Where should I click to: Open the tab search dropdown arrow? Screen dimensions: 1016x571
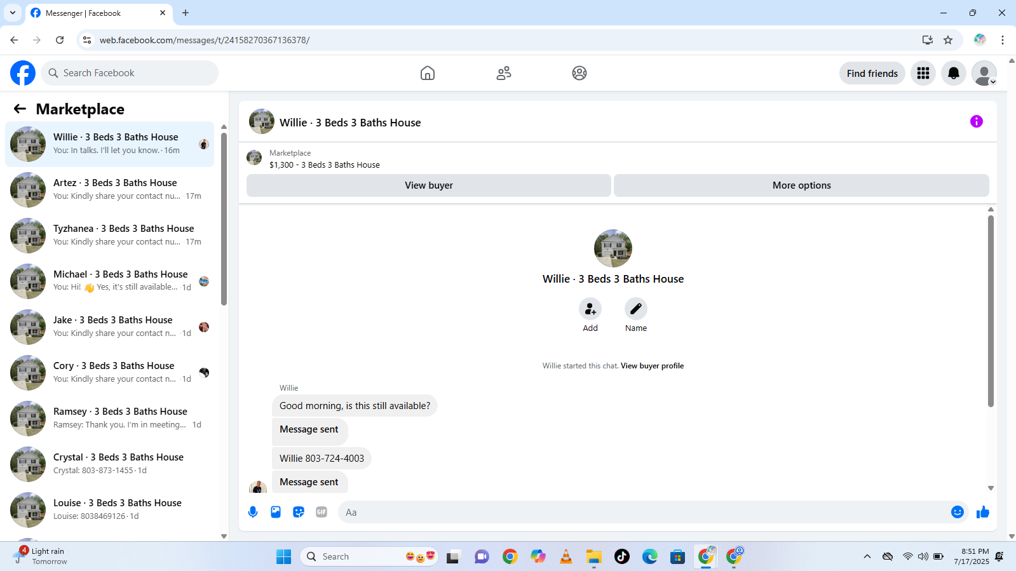point(13,13)
